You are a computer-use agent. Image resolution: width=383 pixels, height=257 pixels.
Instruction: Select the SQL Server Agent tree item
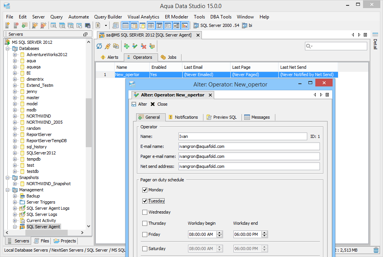click(x=43, y=227)
